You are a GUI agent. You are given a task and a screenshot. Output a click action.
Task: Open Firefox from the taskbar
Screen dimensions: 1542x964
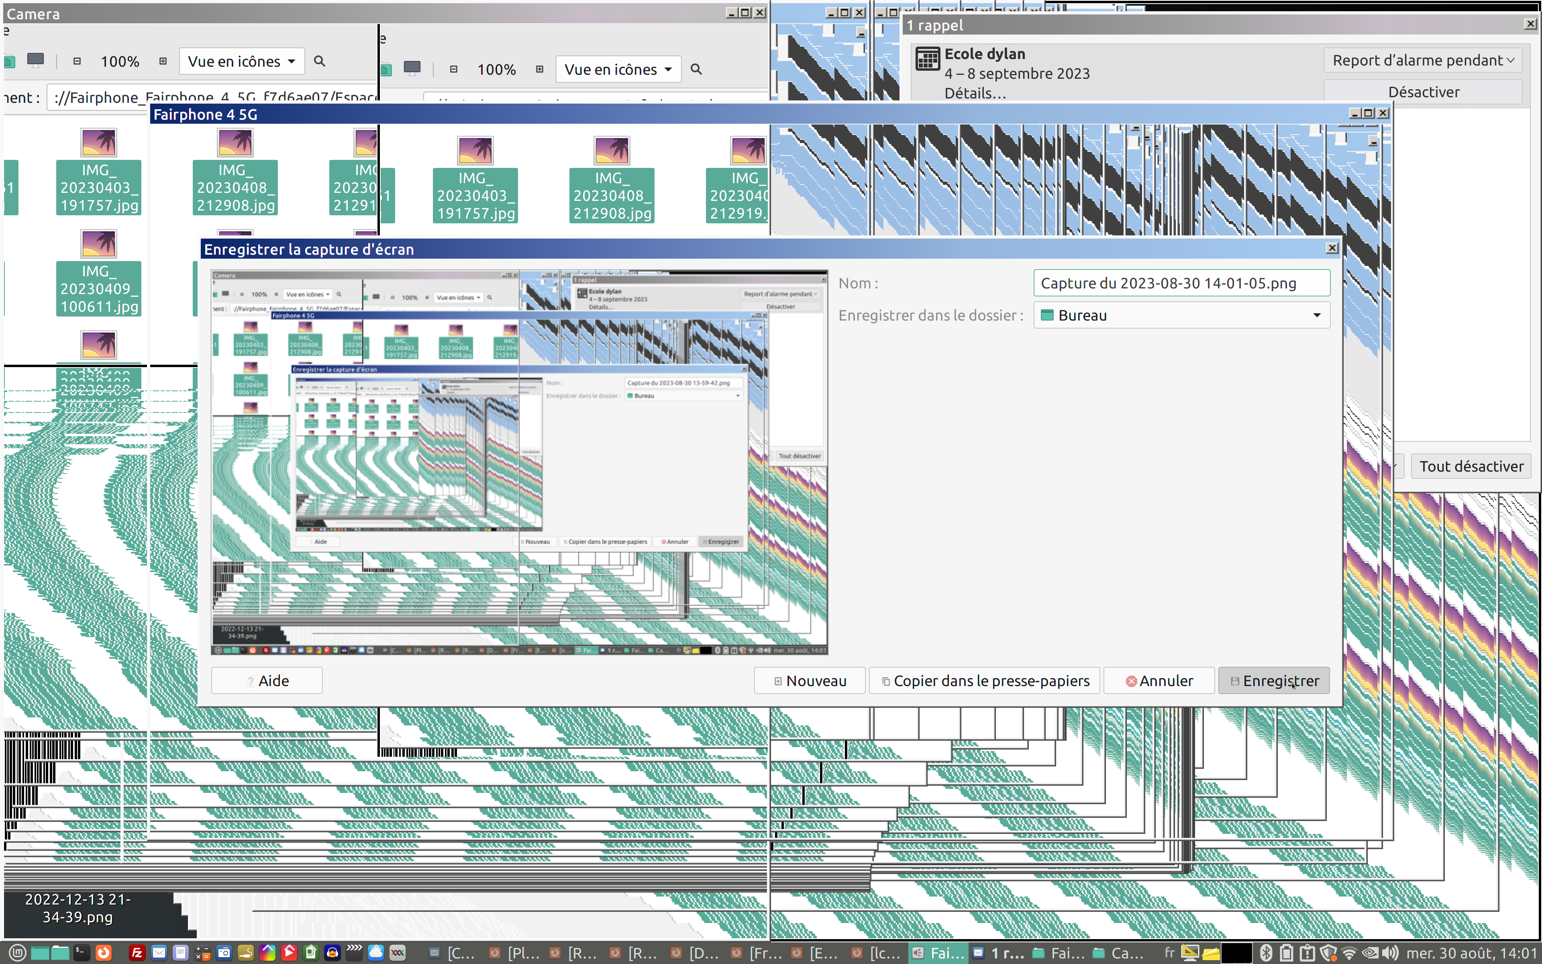point(103,952)
